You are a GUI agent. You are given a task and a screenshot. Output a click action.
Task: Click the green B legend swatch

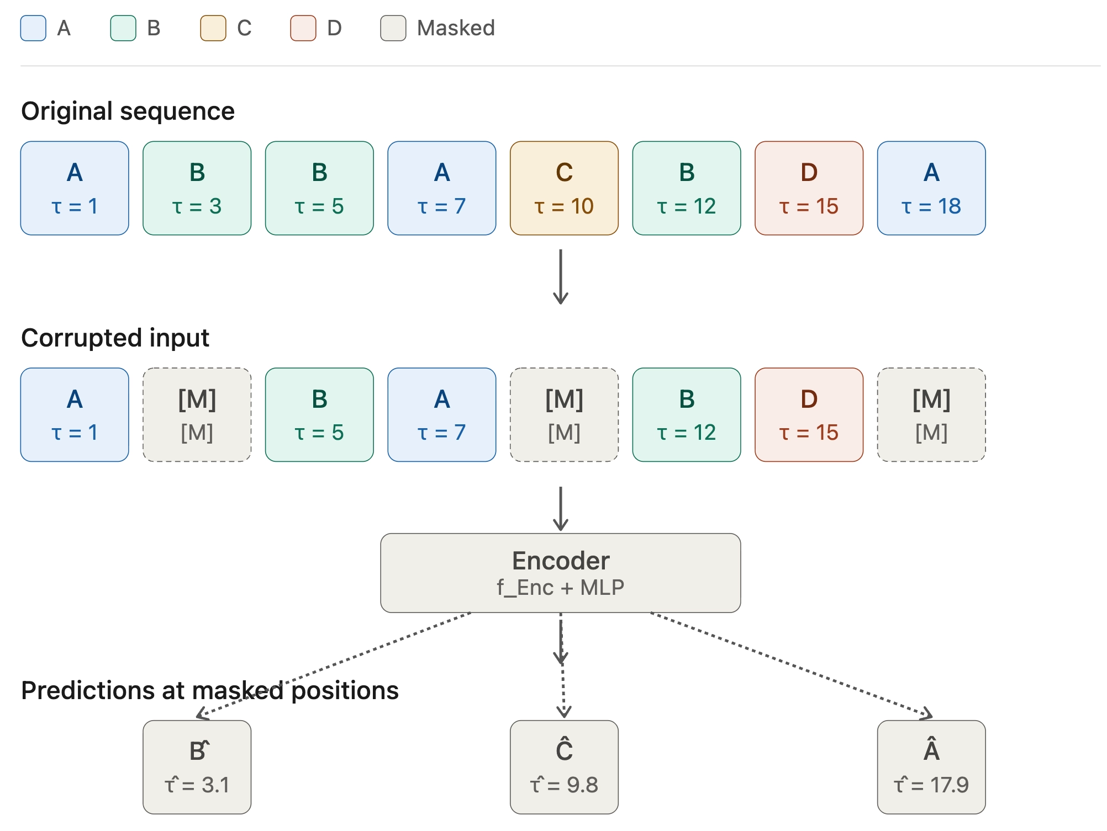pos(123,28)
